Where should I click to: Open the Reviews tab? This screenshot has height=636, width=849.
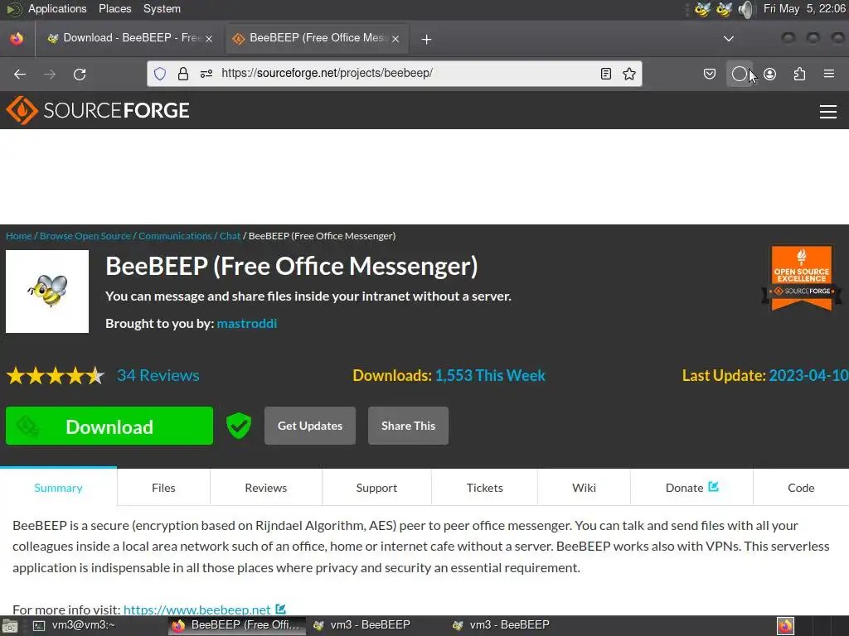266,487
